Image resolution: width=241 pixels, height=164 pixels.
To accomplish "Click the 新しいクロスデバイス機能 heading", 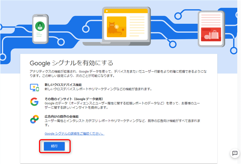I will [63, 85].
